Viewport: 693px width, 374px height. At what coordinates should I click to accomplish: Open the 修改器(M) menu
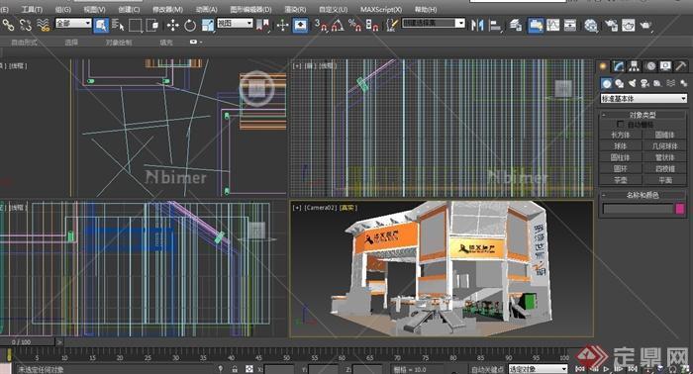tap(167, 9)
